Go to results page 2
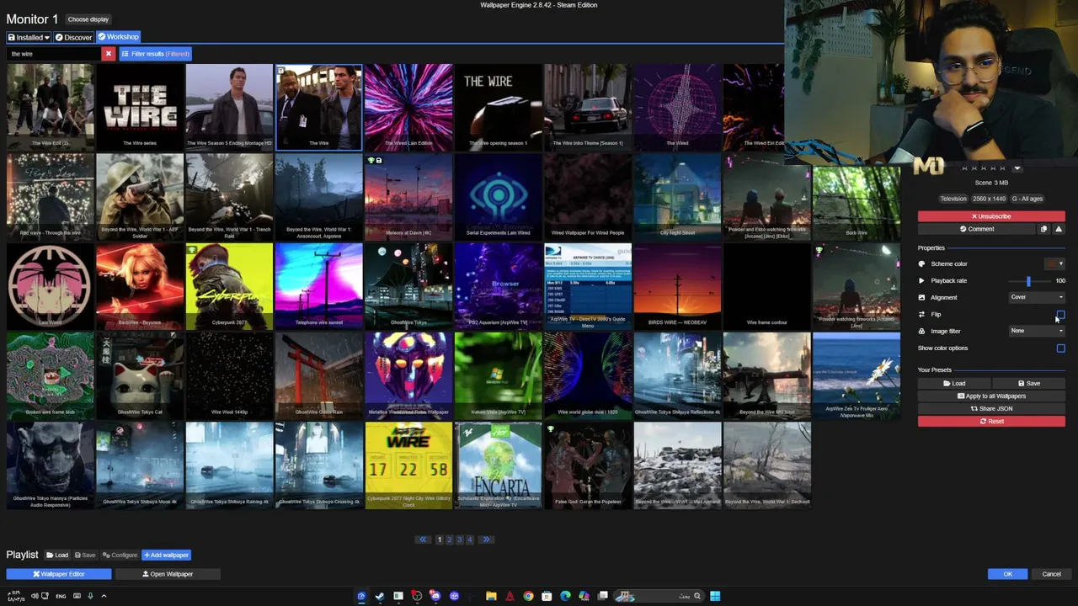 (x=449, y=540)
